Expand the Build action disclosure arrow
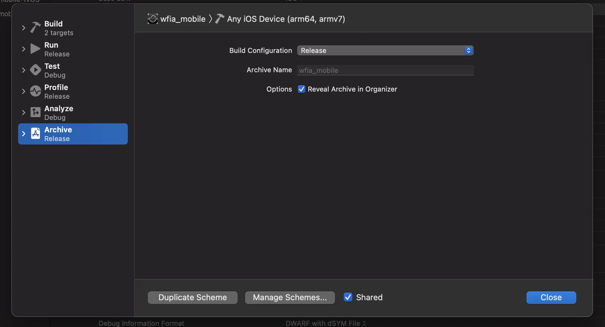 tap(23, 28)
